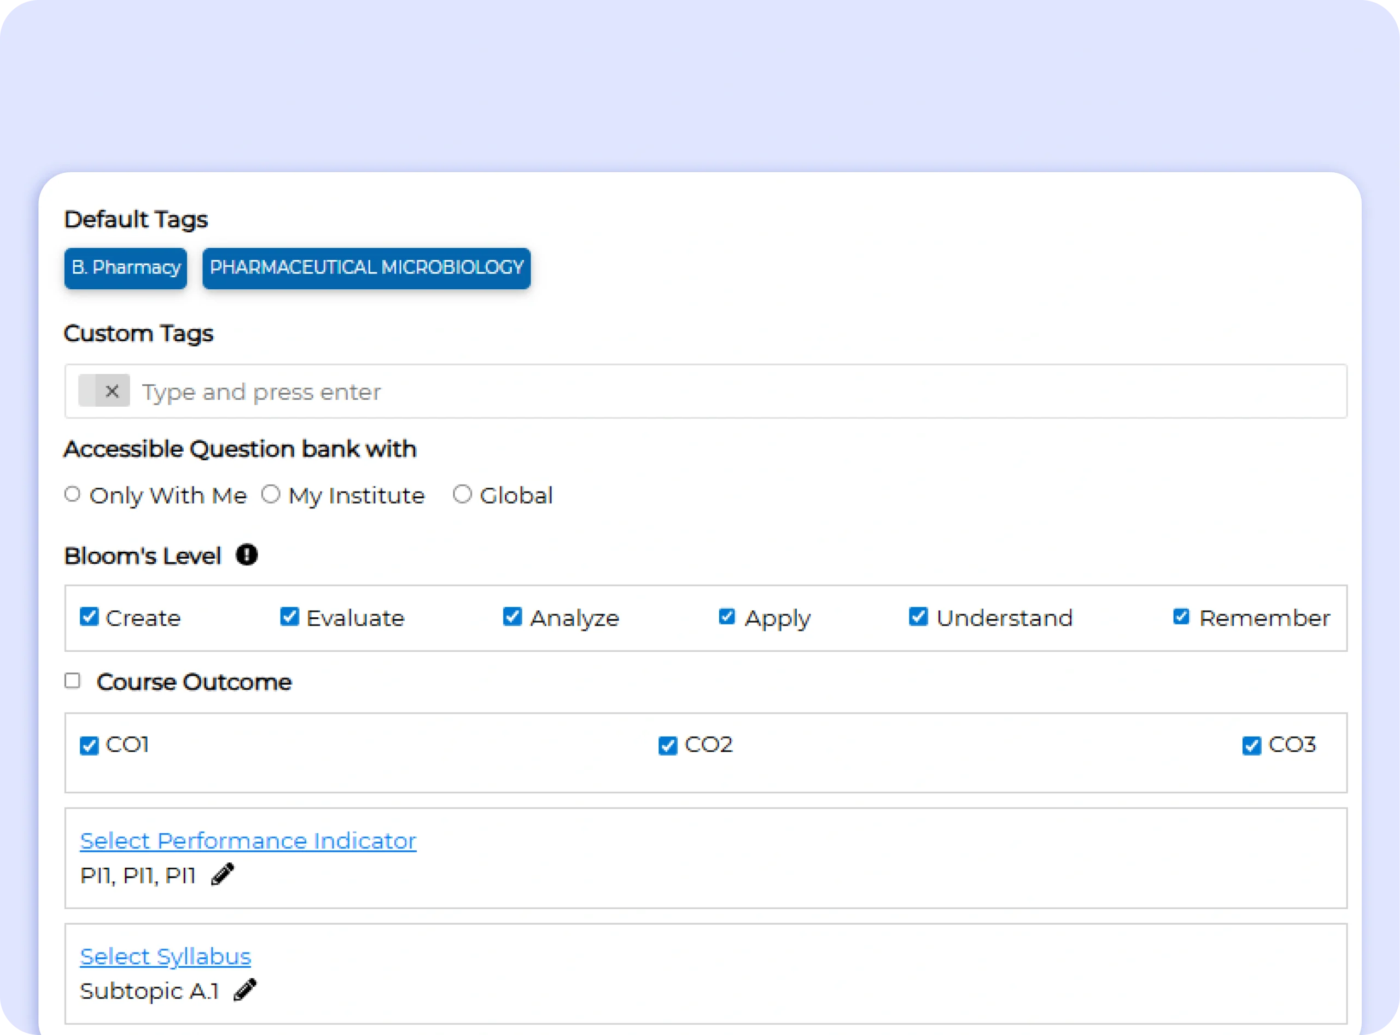Toggle the Remember checkbox
1400x1035 pixels.
pos(1181,617)
